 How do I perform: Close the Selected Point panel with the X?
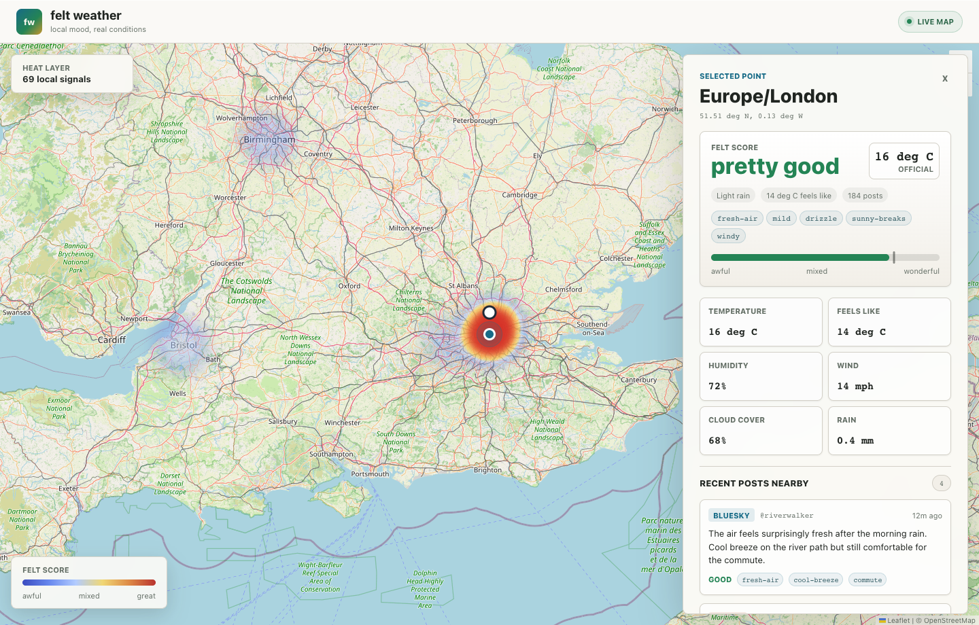tap(945, 78)
